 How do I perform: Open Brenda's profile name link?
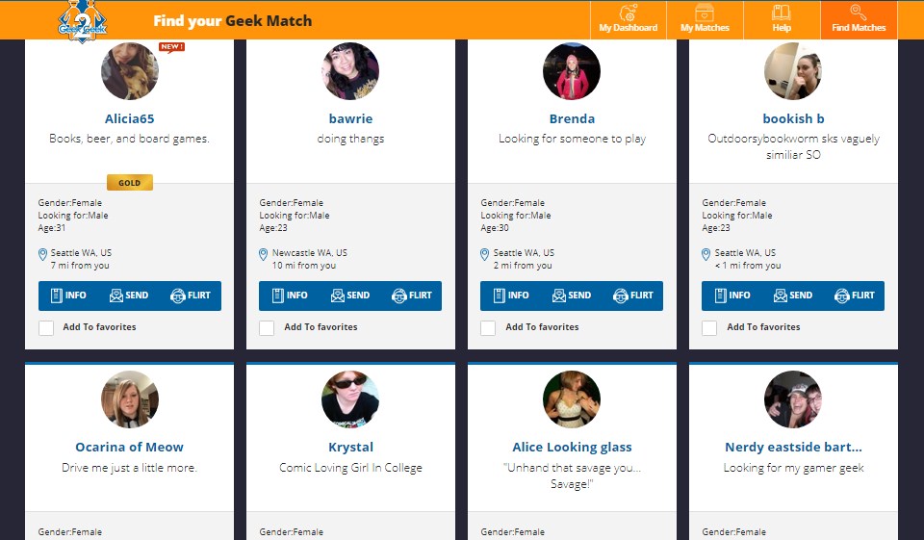(572, 119)
